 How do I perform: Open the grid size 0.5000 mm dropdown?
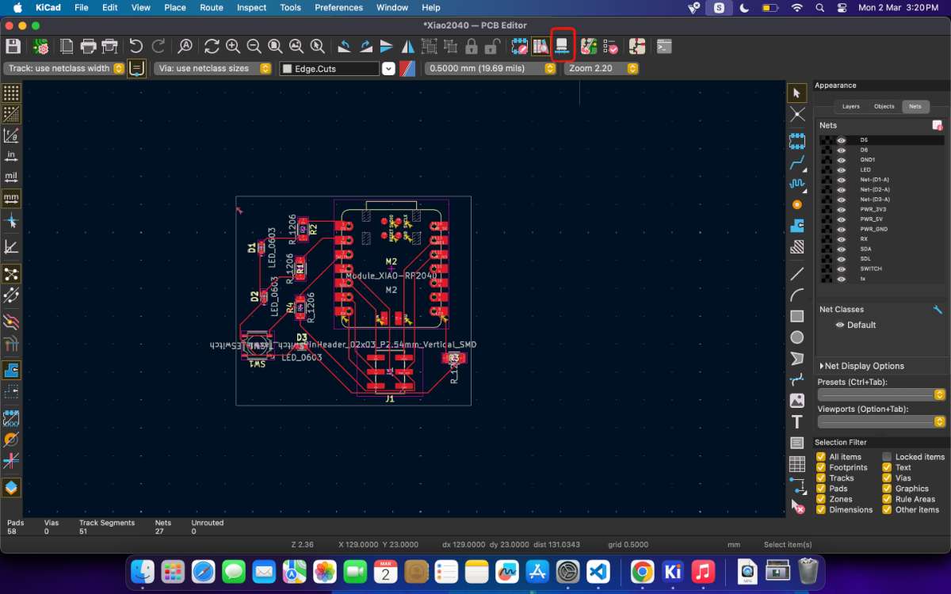click(x=491, y=68)
